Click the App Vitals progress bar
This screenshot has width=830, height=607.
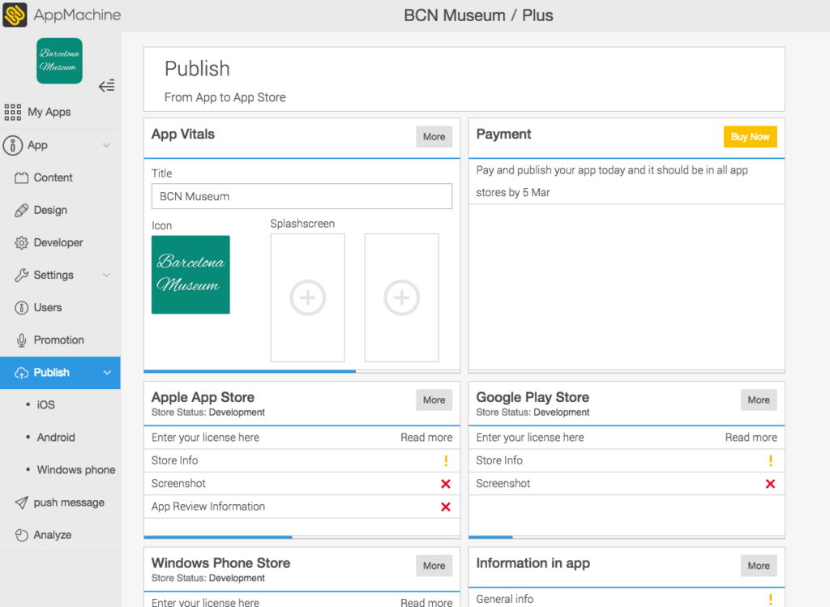click(302, 371)
